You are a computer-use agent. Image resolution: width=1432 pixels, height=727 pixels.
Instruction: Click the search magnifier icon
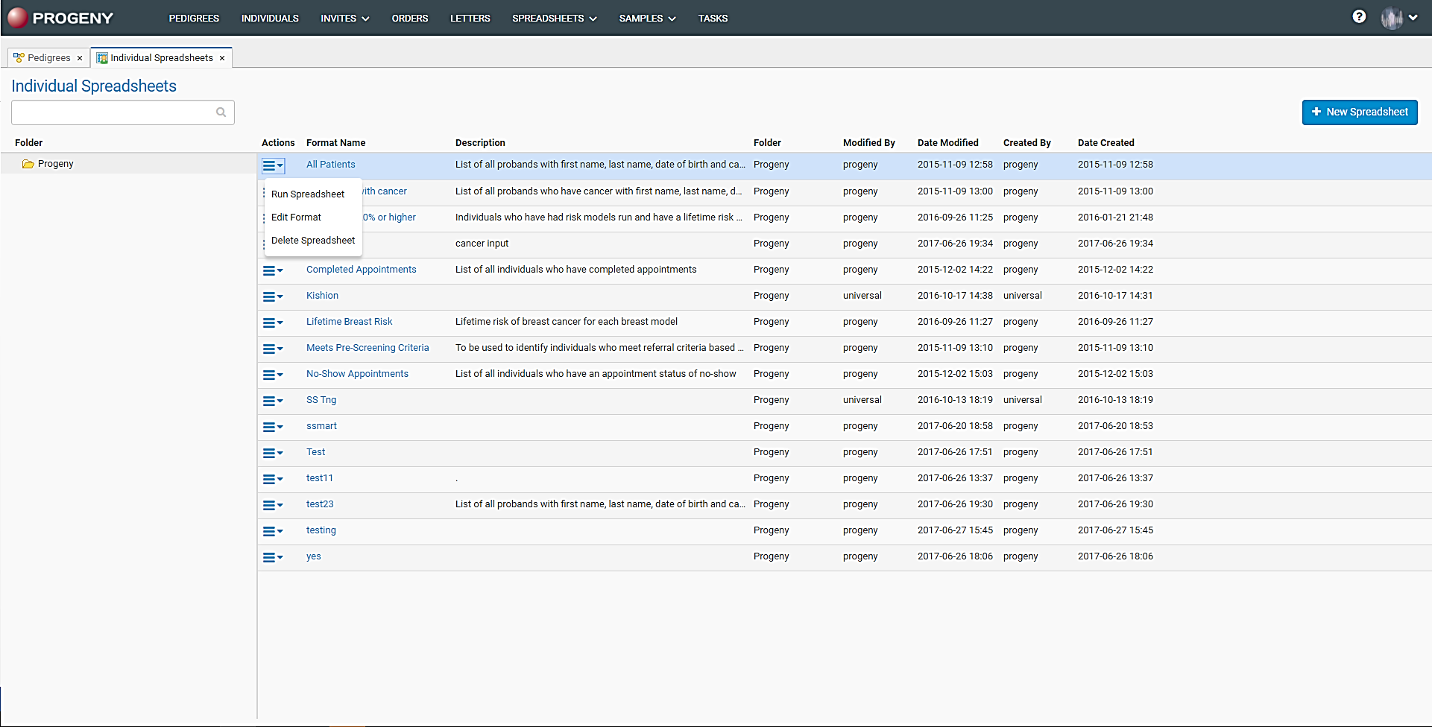pyautogui.click(x=221, y=112)
